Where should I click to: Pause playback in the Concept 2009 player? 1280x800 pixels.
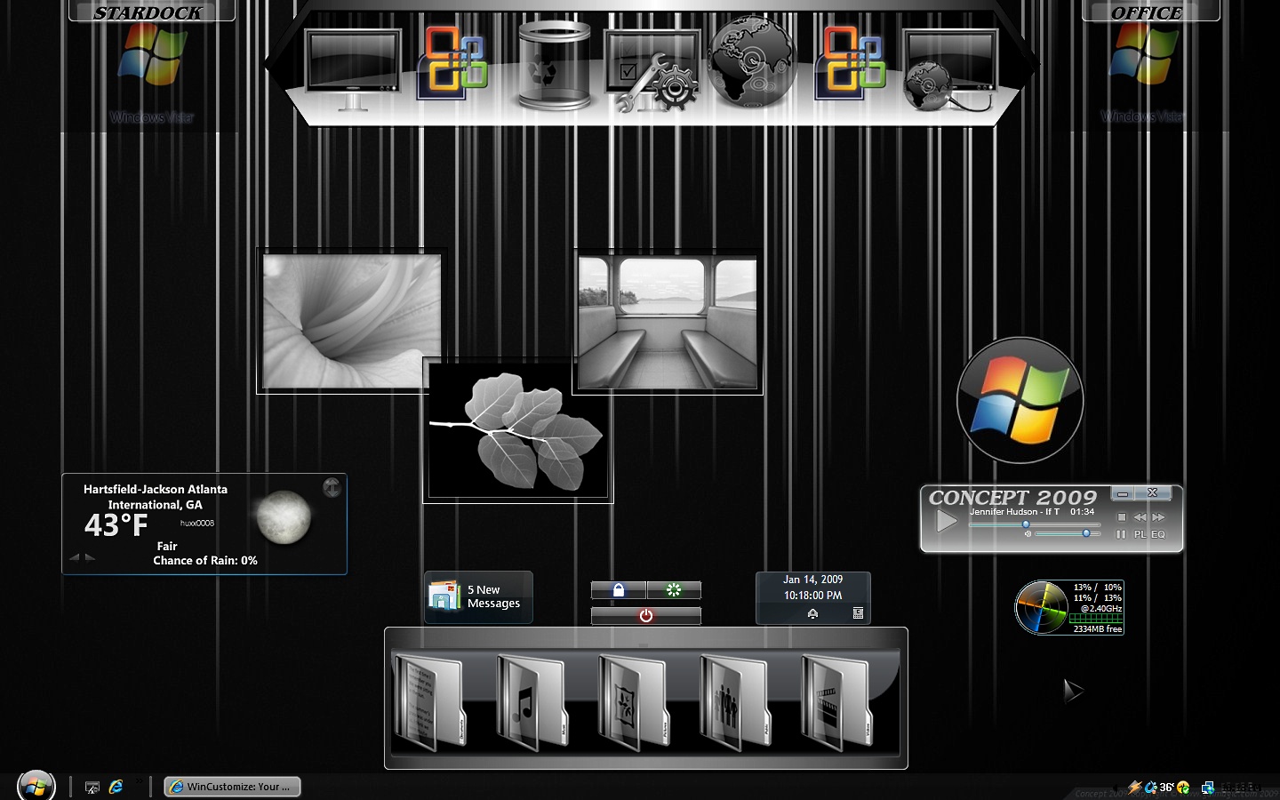(1121, 534)
